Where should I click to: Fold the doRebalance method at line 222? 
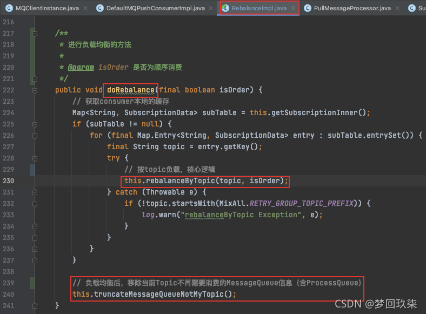[x=35, y=90]
